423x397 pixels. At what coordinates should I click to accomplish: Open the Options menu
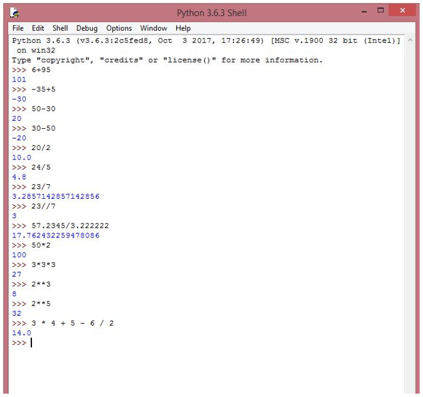(119, 28)
